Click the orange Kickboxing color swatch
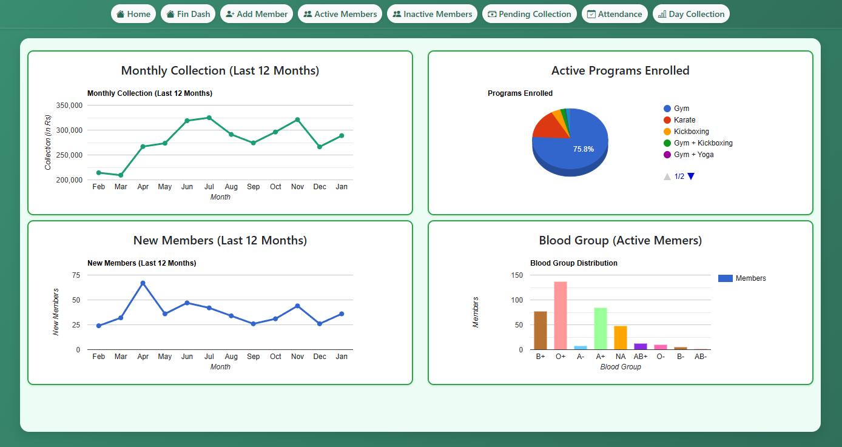This screenshot has width=842, height=447. coord(666,131)
